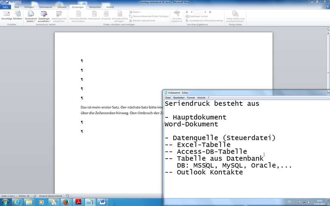Click 'Deutsch (Deutschland)' language in status bar
The height and width of the screenshot is (206, 330).
tap(50, 196)
